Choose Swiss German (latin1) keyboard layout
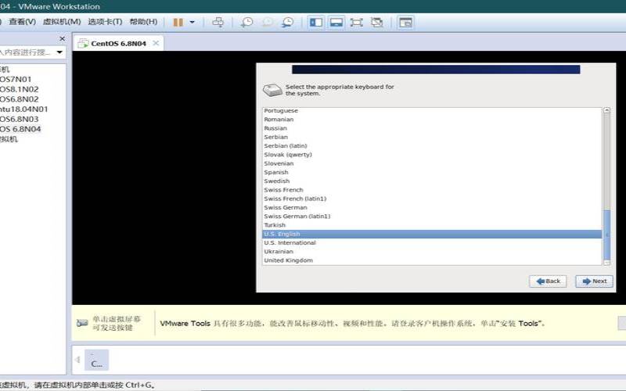The image size is (626, 391). point(432,217)
